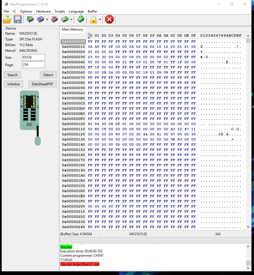Select address row 0x00000200

pos(73,206)
